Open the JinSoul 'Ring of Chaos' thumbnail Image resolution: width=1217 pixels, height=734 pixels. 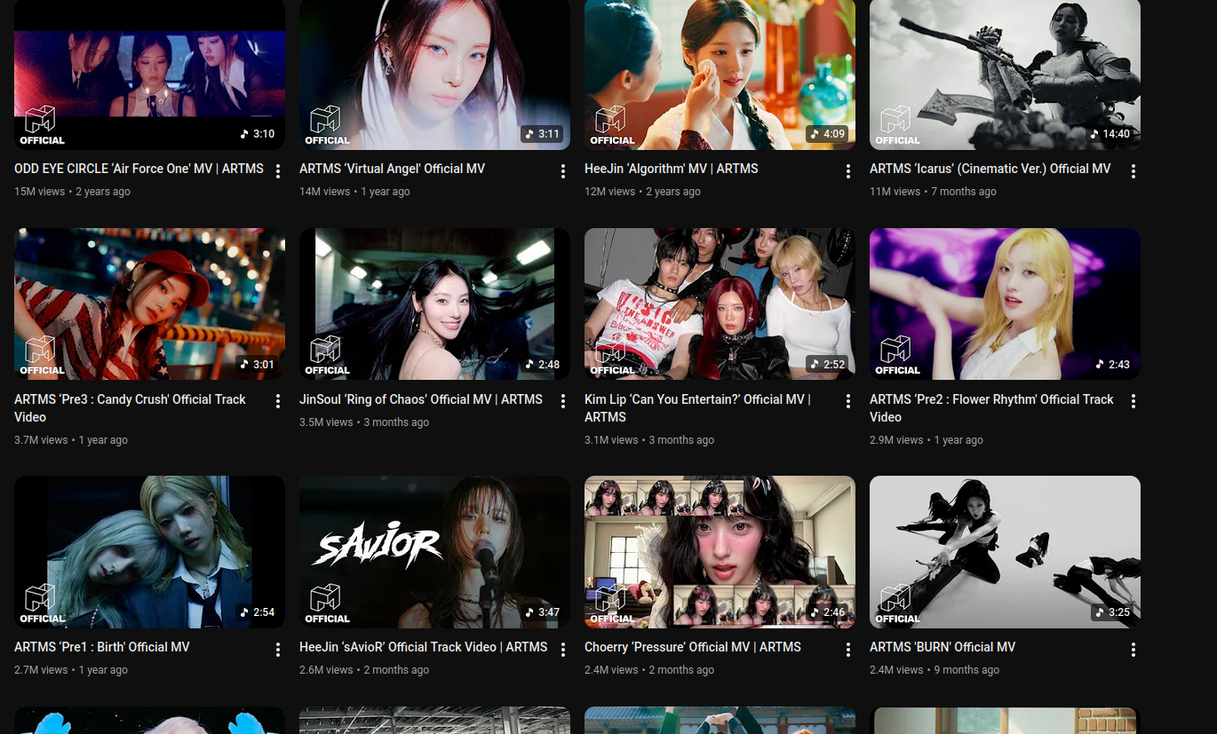(434, 304)
